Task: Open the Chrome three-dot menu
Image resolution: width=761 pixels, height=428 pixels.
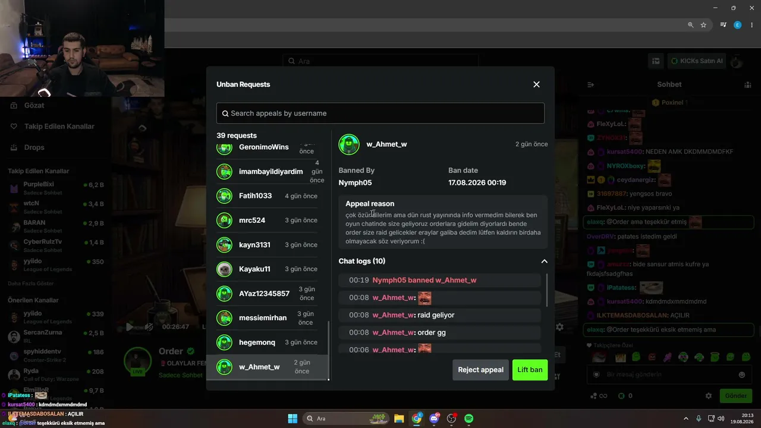Action: click(752, 25)
